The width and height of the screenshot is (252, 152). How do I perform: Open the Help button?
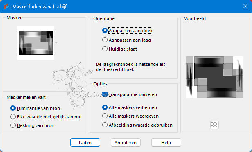click(x=166, y=143)
